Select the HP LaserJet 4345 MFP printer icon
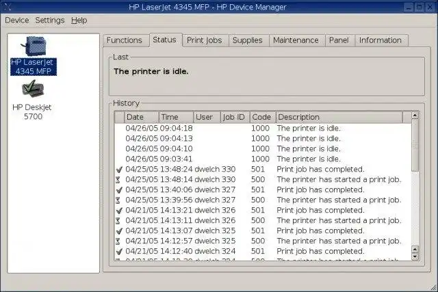Screen dimensions: 438x292 coord(34,47)
